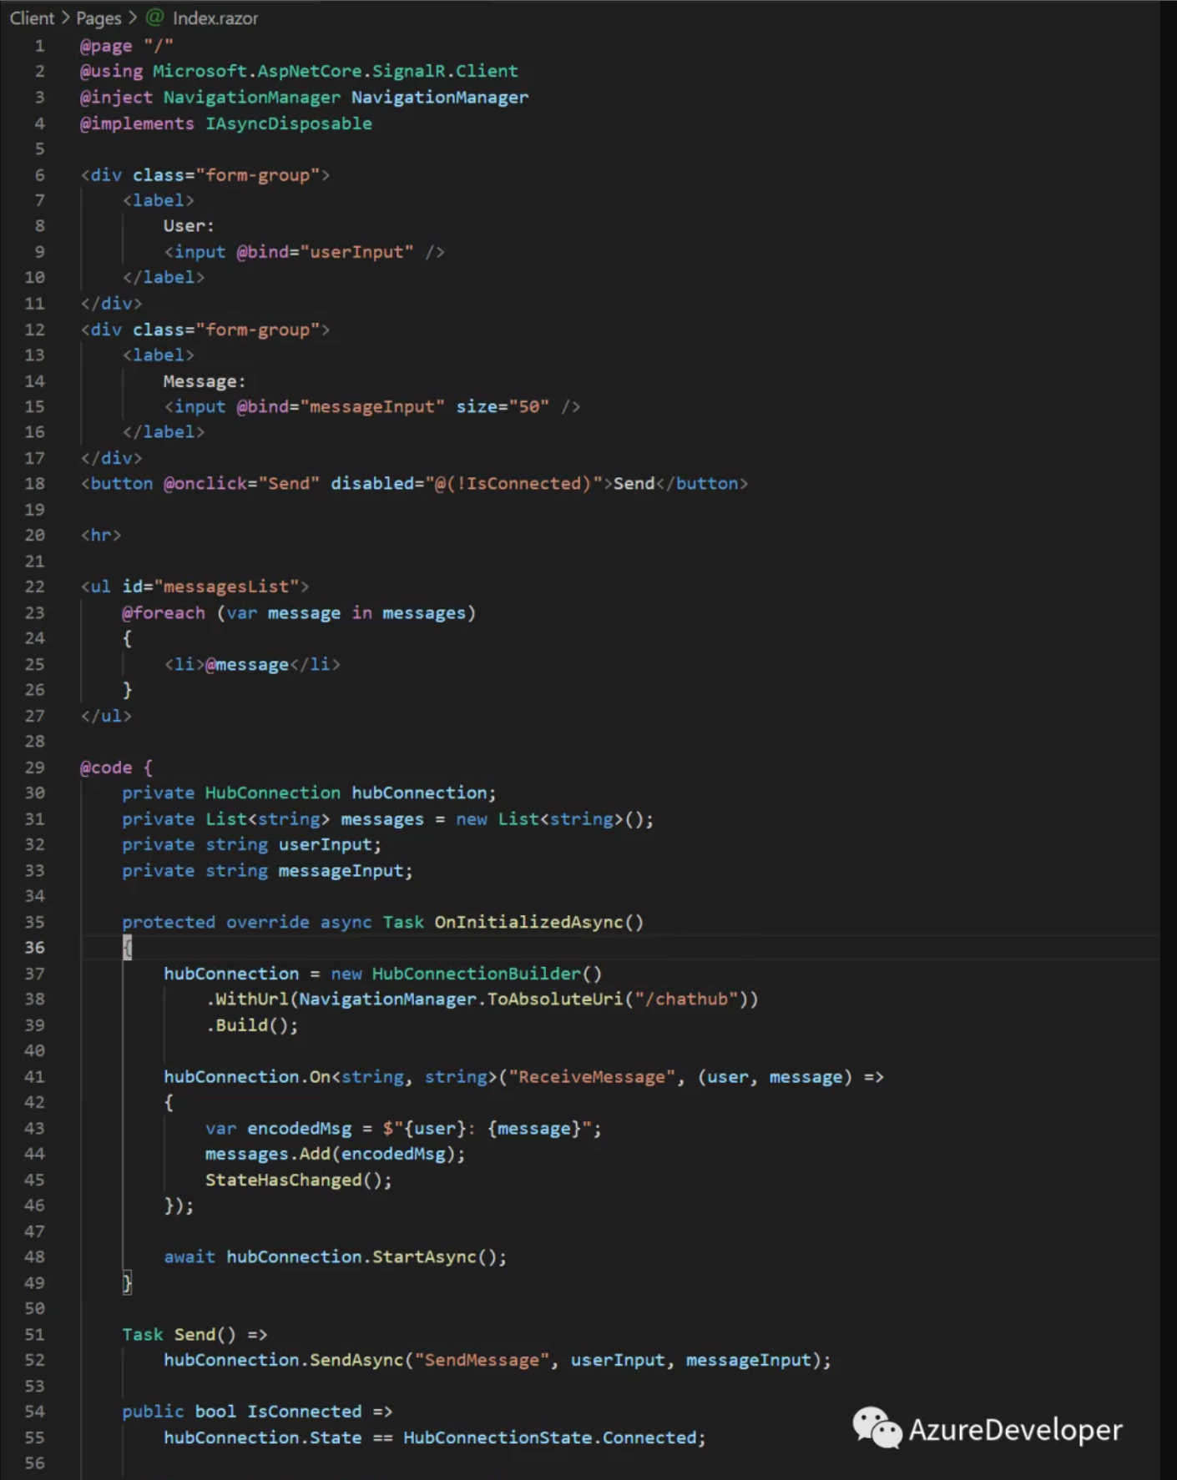The width and height of the screenshot is (1177, 1480).
Task: Click '@code {' block opener
Action: click(x=116, y=768)
